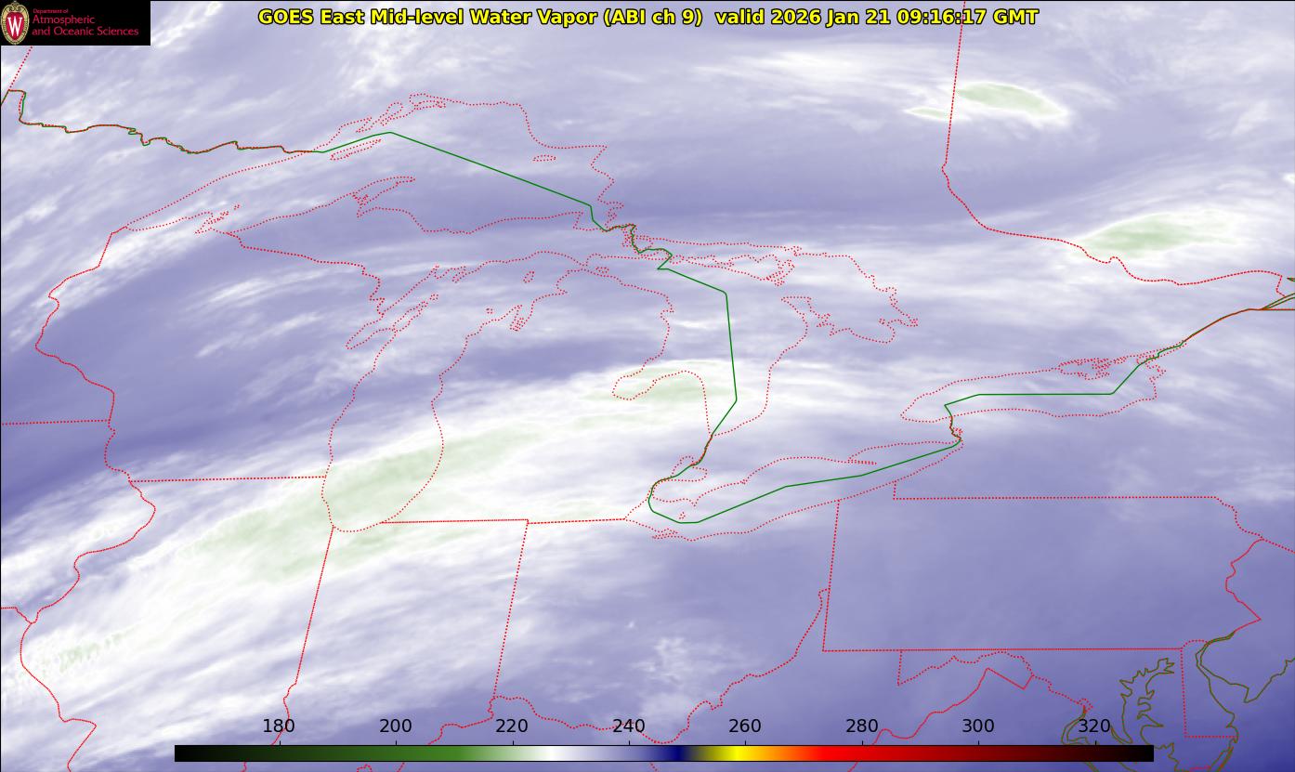This screenshot has width=1295, height=772.
Task: Click the "valid 2026 Jan 21 09:16:17 GMT" timestamp
Action: coord(876,17)
